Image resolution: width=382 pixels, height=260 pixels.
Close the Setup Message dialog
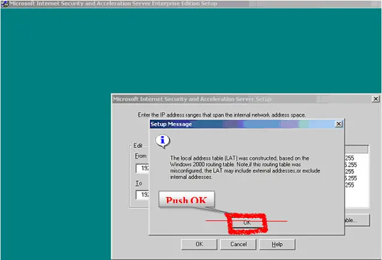coord(338,124)
